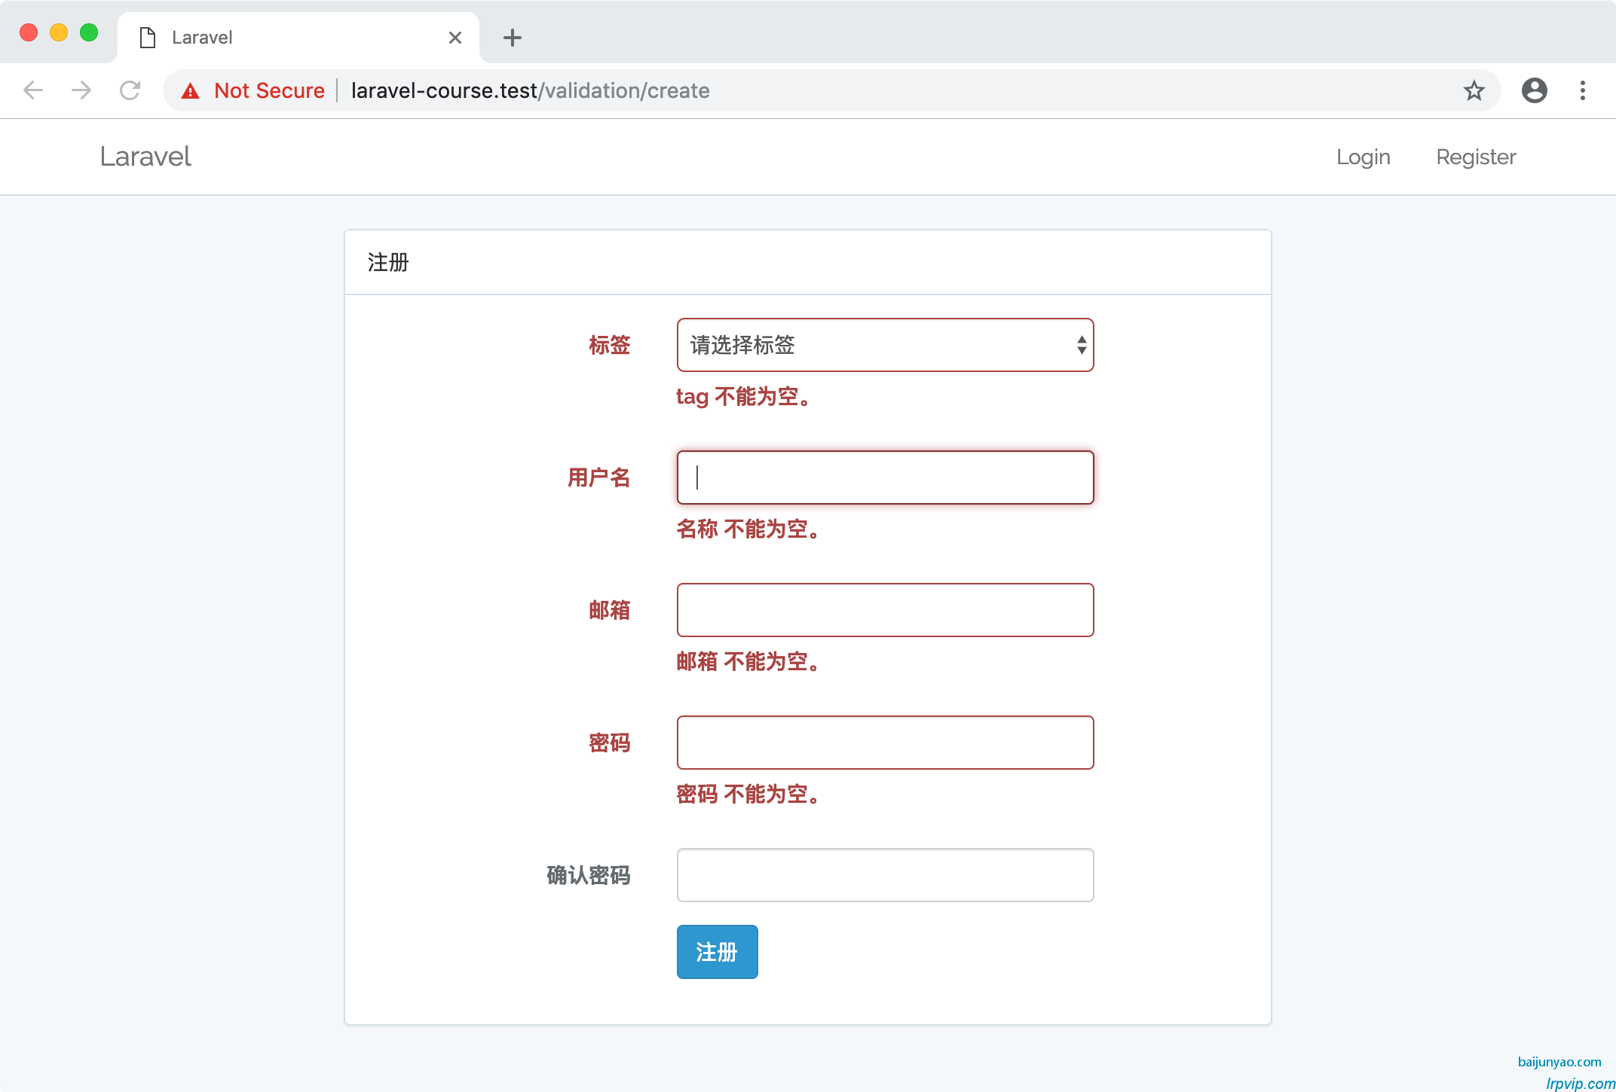Image resolution: width=1616 pixels, height=1092 pixels.
Task: Close the Laravel tab
Action: (455, 38)
